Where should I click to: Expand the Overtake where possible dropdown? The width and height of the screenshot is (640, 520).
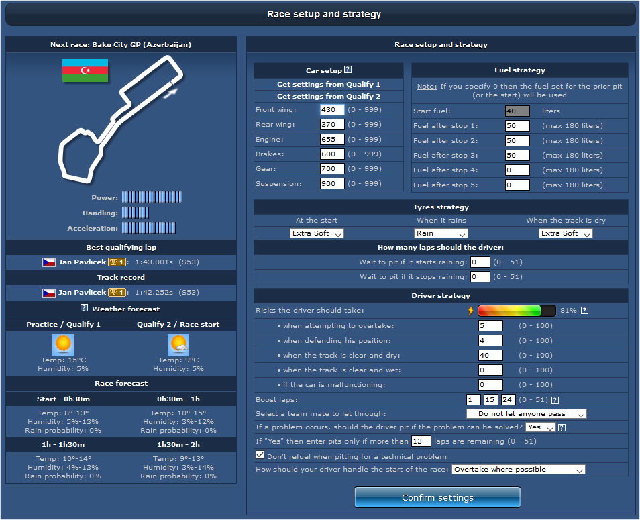click(518, 469)
